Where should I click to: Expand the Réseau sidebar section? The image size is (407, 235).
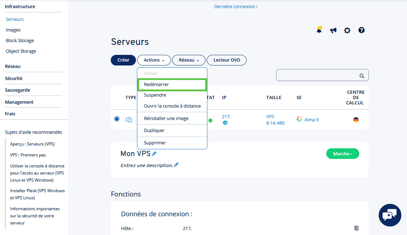[x=13, y=66]
